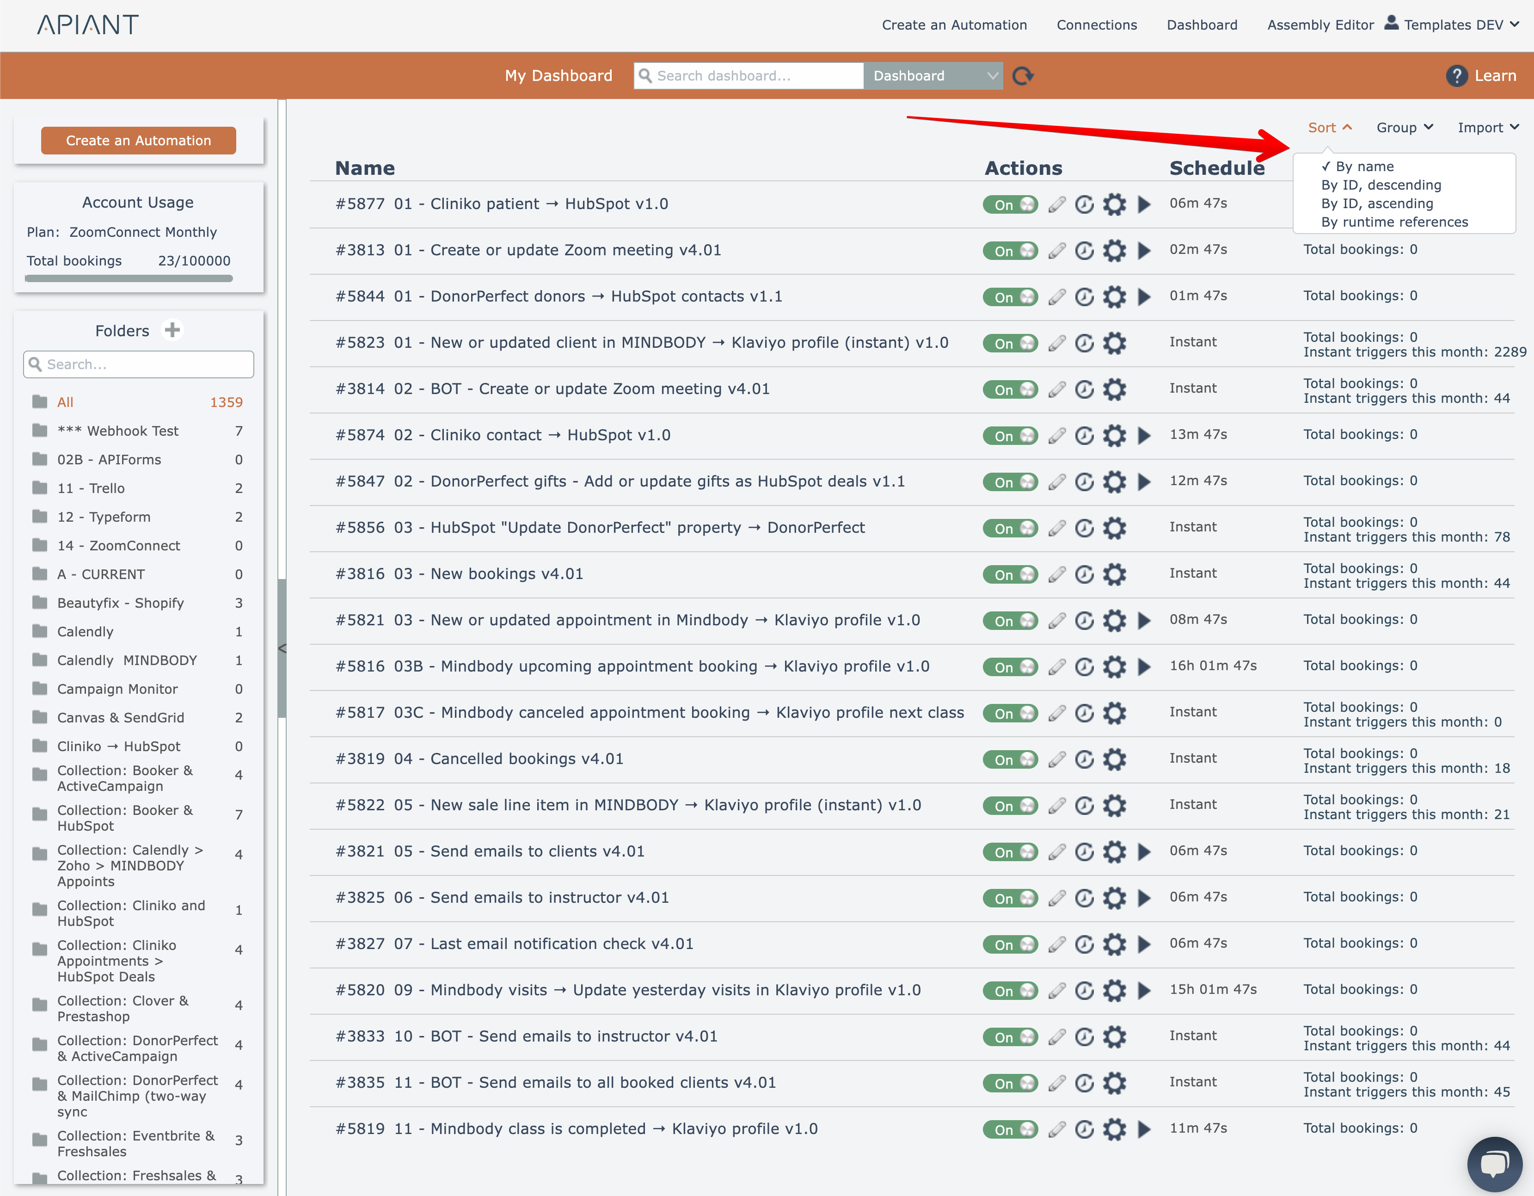Image resolution: width=1534 pixels, height=1196 pixels.
Task: Click the orange Create an Automation button
Action: point(138,141)
